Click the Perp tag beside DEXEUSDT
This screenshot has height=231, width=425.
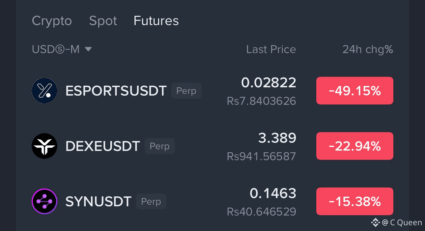point(160,146)
